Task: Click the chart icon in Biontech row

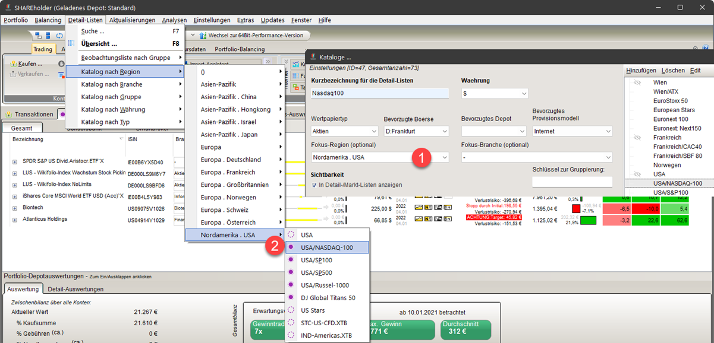Action: 419,207
